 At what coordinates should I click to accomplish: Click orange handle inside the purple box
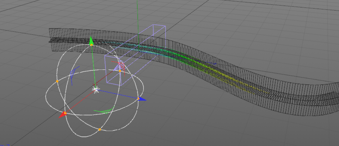(x=120, y=71)
